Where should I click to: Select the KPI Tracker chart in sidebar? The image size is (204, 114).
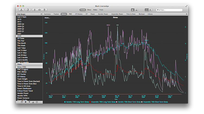point(21,74)
